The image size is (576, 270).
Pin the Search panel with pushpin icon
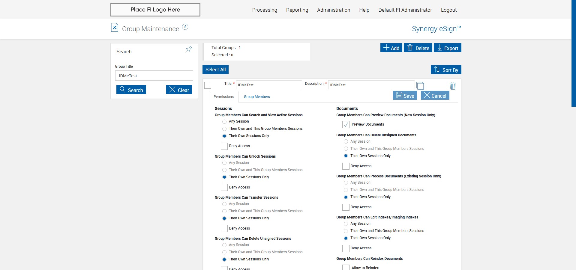(189, 49)
